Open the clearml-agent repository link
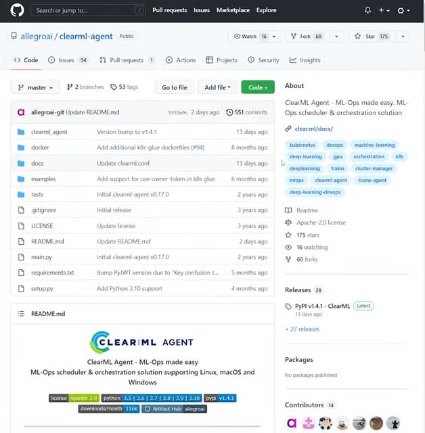The height and width of the screenshot is (433, 425). [86, 36]
